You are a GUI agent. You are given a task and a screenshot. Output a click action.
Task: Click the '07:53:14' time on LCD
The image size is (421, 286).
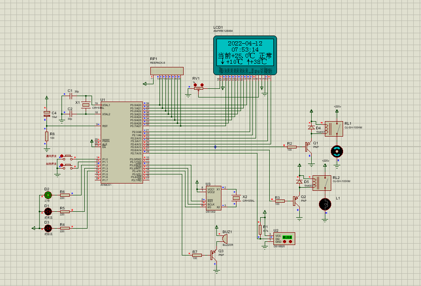245,49
